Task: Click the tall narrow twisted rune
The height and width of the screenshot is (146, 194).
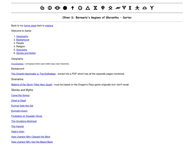Action: coord(130,8)
